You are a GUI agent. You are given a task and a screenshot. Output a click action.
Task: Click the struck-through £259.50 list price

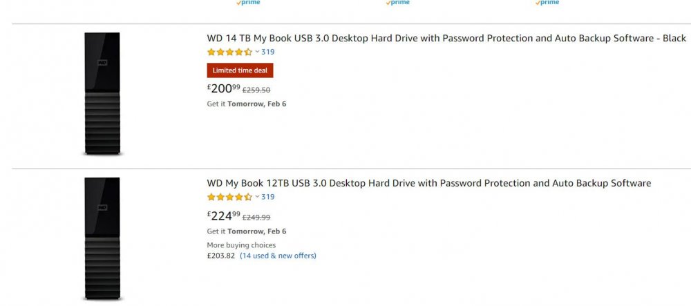click(256, 90)
